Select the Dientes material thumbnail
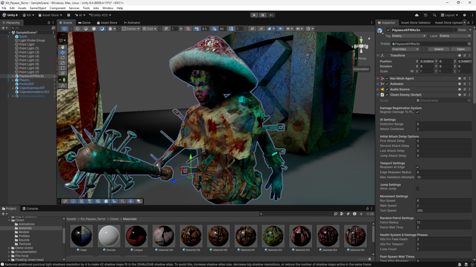This screenshot has height=267, width=476. tap(109, 236)
